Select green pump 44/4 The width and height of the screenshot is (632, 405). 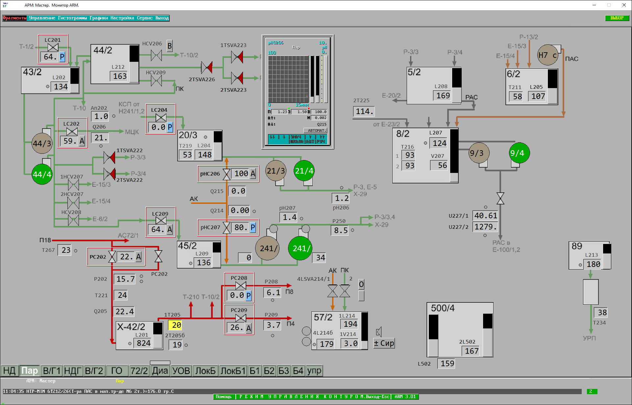tap(42, 174)
